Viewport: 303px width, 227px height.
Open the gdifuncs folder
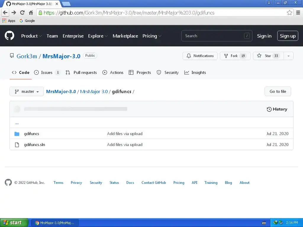31,134
